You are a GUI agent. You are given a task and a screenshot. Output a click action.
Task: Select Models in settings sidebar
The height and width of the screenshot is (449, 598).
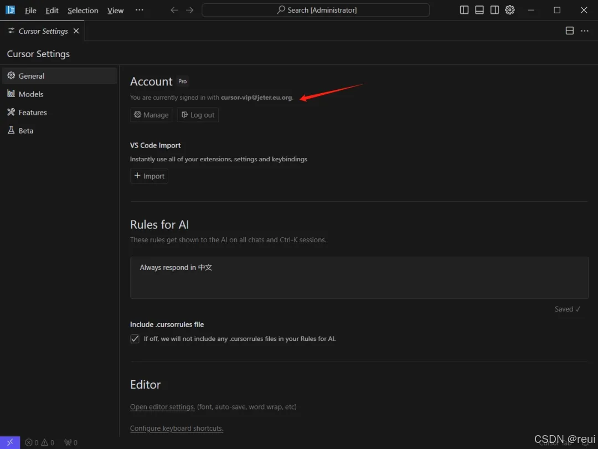coord(59,94)
